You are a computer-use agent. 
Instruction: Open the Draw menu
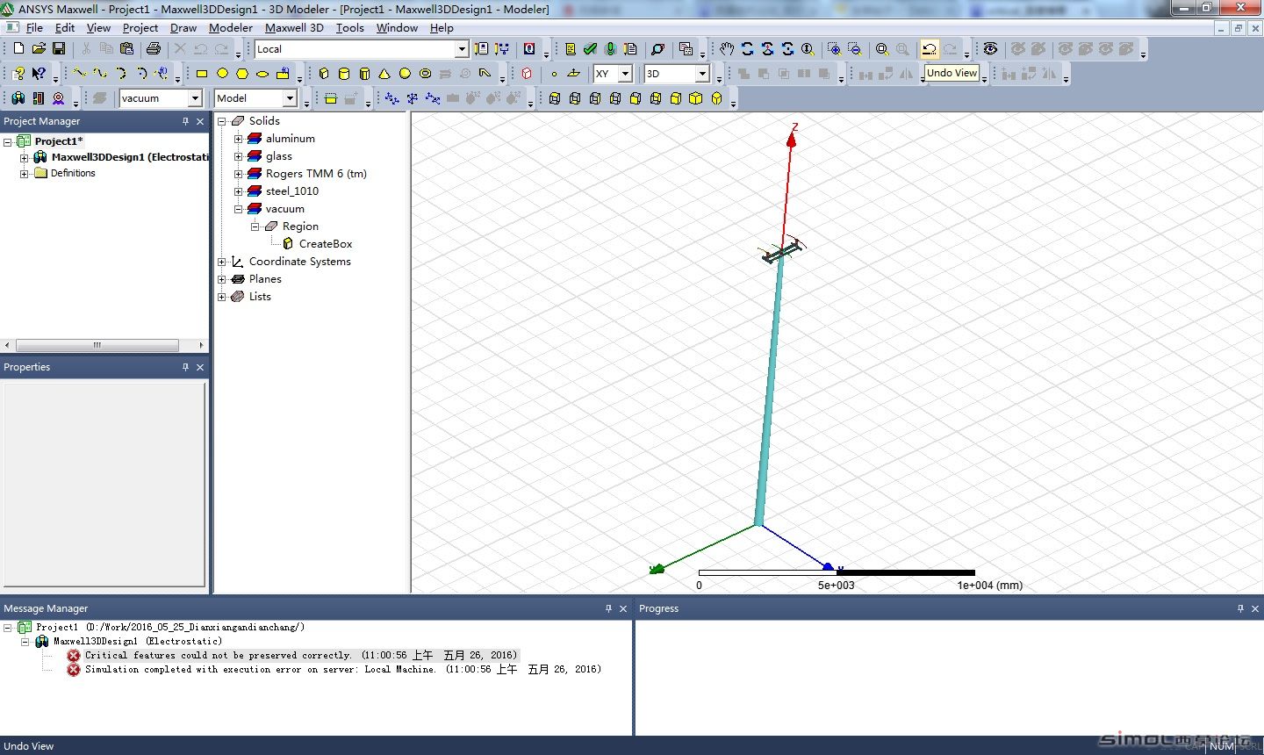point(183,28)
